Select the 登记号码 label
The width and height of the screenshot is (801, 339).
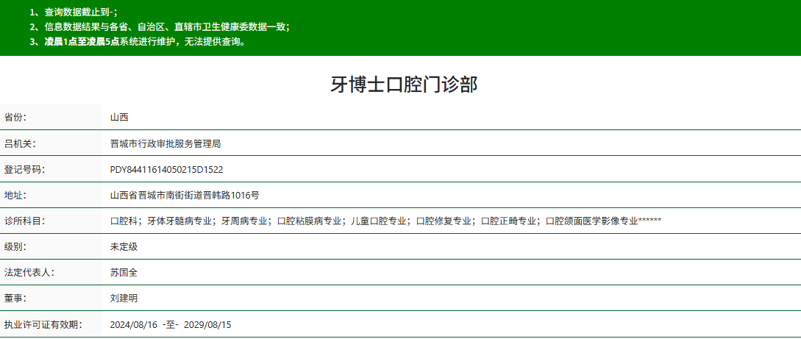24,169
